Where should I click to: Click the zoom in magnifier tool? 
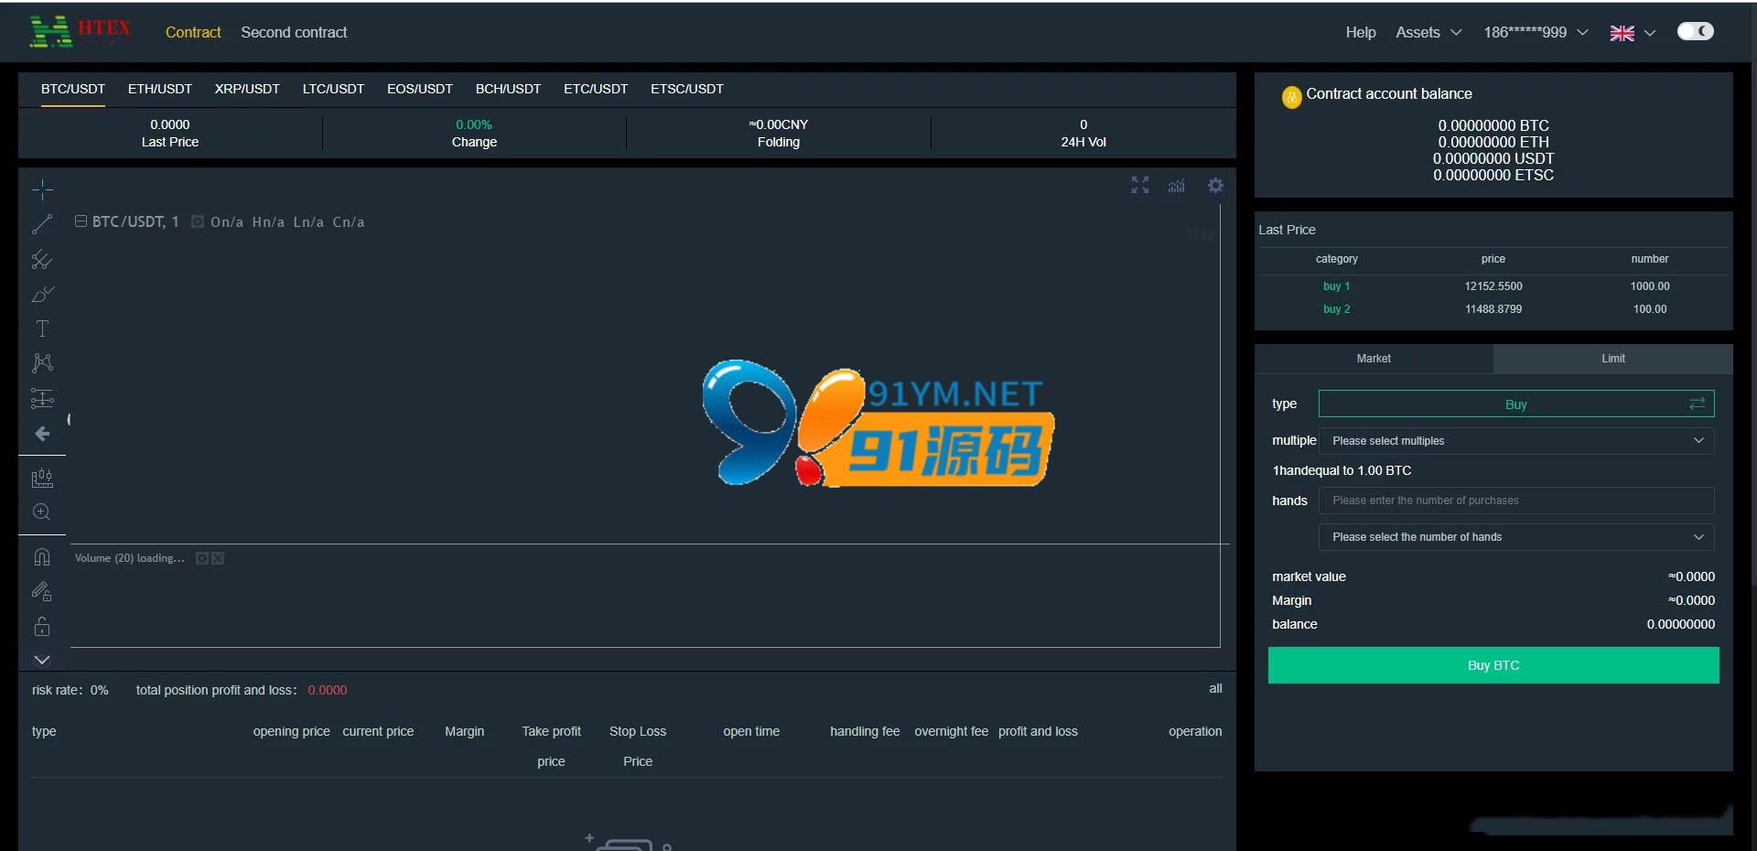(42, 512)
